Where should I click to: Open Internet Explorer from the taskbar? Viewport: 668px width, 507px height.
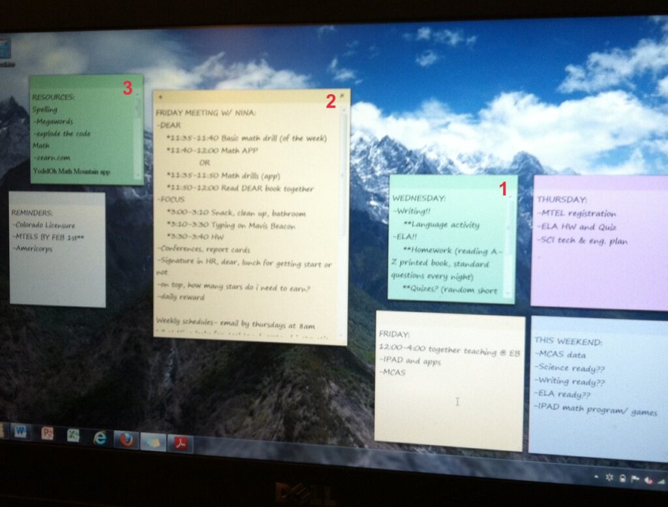[100, 437]
